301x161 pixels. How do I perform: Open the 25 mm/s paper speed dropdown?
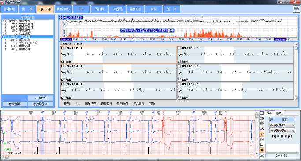(x=282, y=125)
